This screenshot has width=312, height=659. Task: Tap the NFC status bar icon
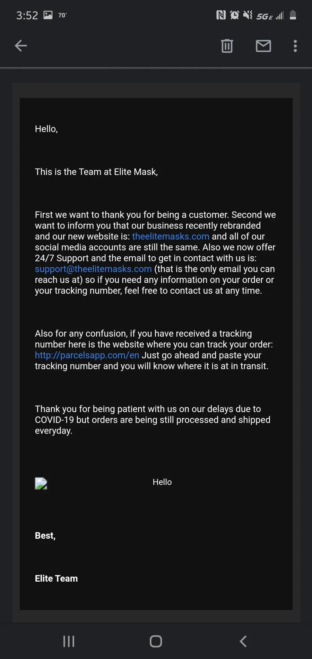click(x=221, y=15)
